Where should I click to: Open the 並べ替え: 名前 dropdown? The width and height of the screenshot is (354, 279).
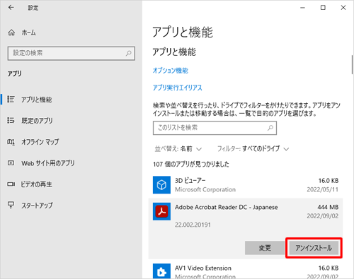[178, 149]
